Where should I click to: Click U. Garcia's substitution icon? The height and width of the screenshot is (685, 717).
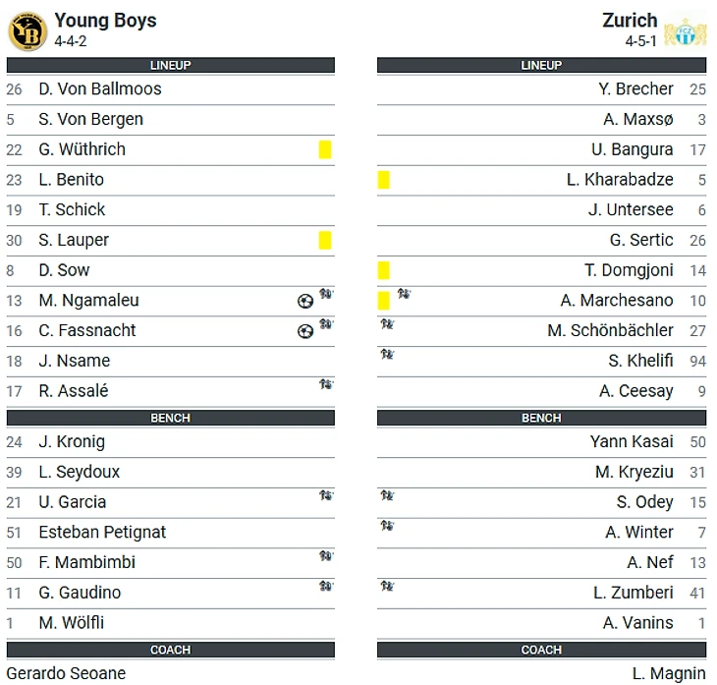(x=326, y=495)
